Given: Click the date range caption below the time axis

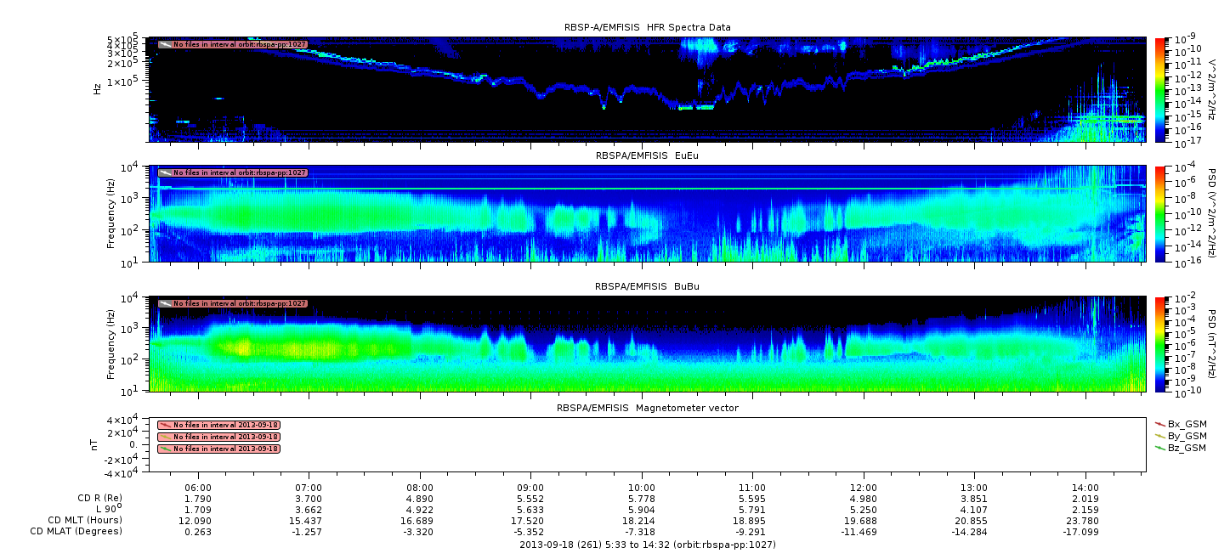Looking at the screenshot, I should [647, 544].
